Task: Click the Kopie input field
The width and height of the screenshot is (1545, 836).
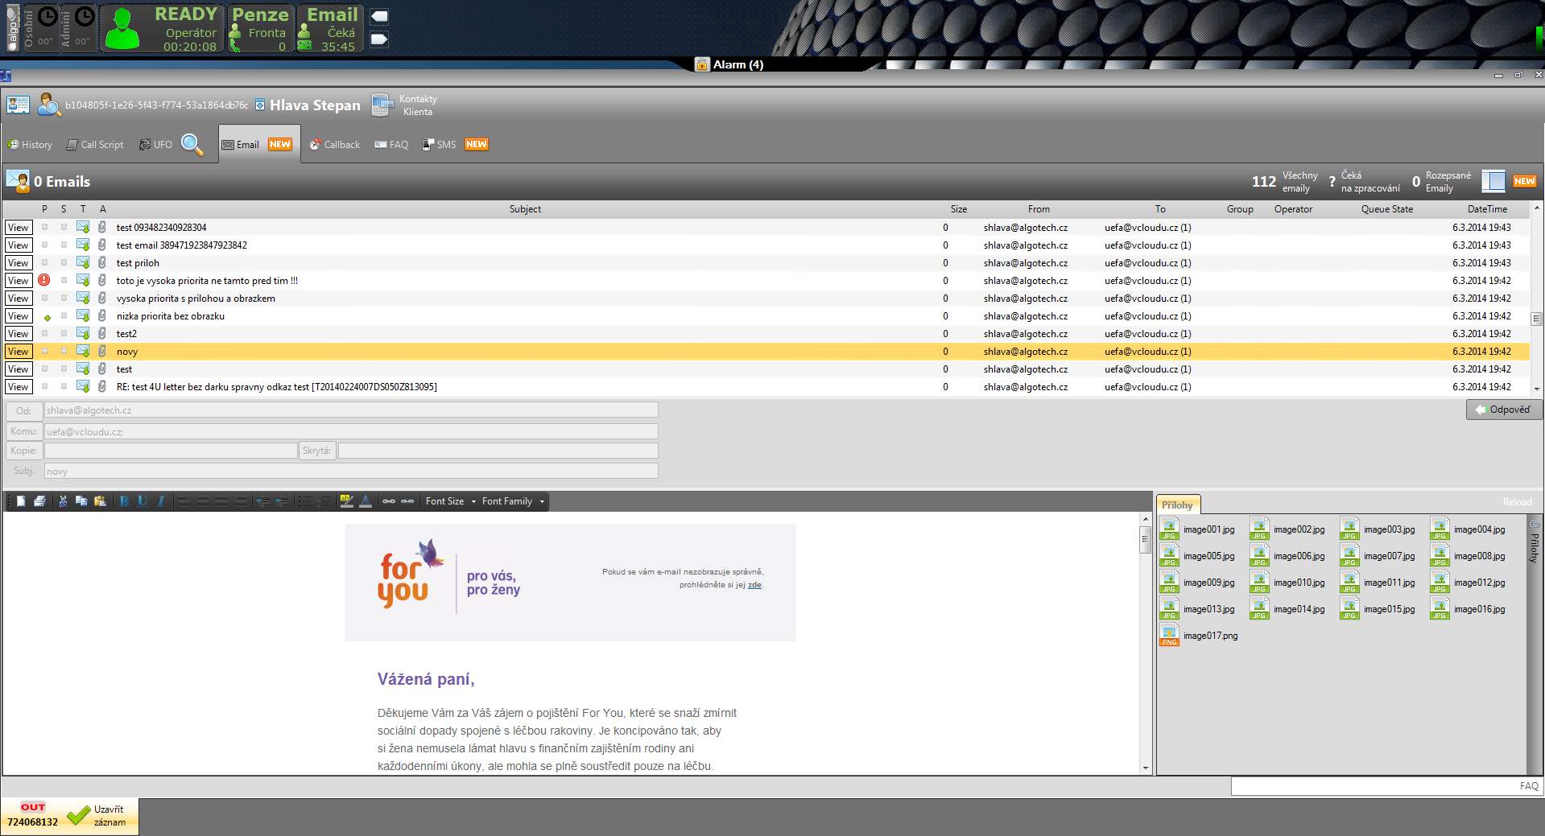Action: (171, 451)
